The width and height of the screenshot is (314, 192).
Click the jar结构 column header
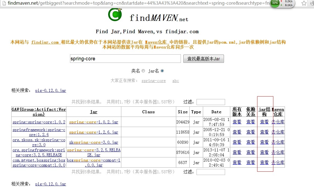(x=265, y=112)
